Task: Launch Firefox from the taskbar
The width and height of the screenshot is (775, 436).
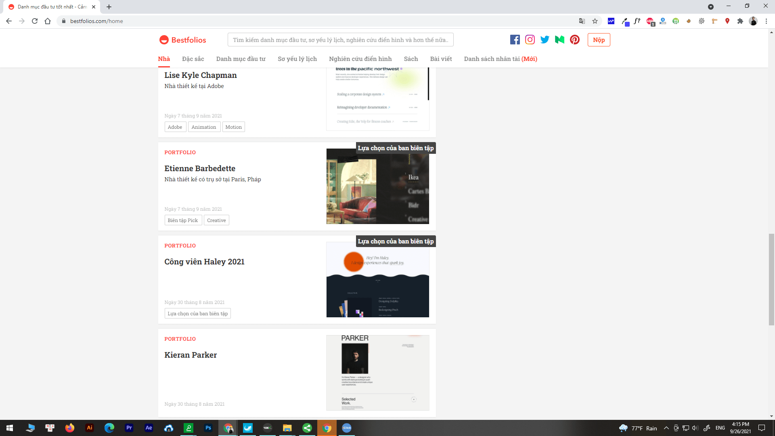Action: point(70,428)
